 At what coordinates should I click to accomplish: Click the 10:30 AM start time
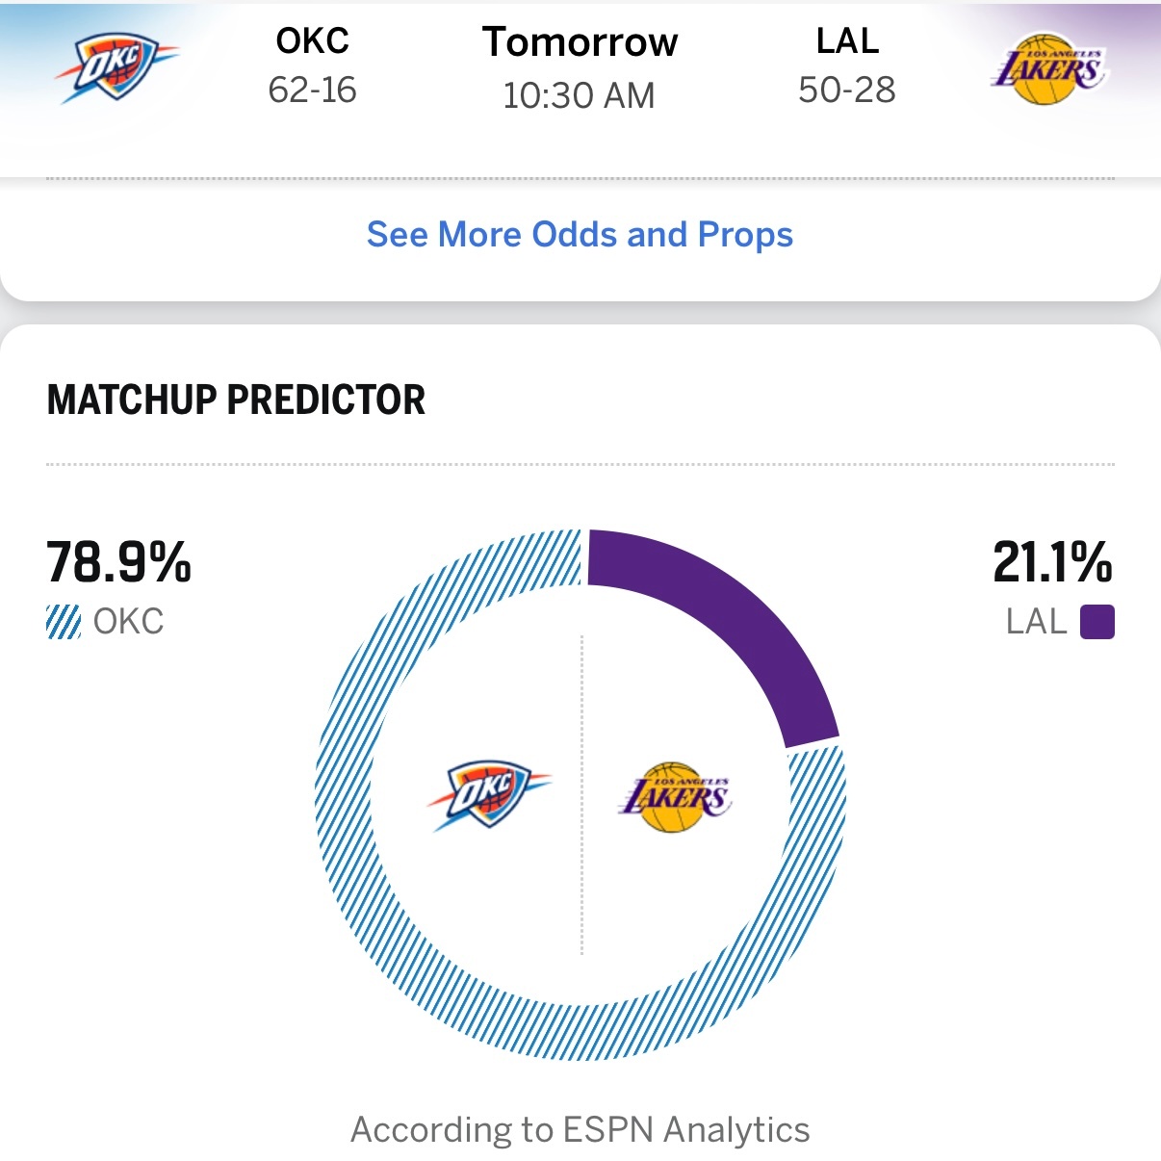580,94
